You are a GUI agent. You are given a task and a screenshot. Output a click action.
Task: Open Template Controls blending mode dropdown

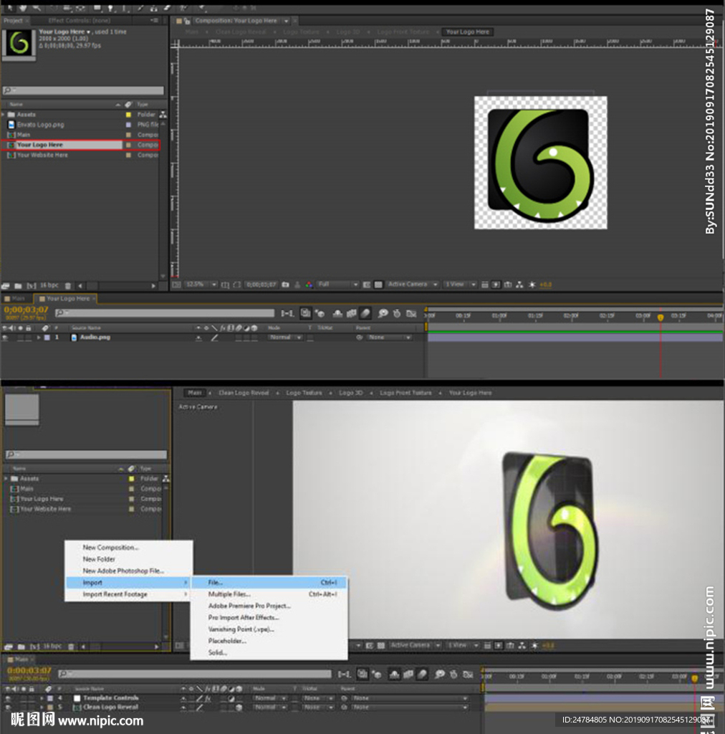point(271,698)
